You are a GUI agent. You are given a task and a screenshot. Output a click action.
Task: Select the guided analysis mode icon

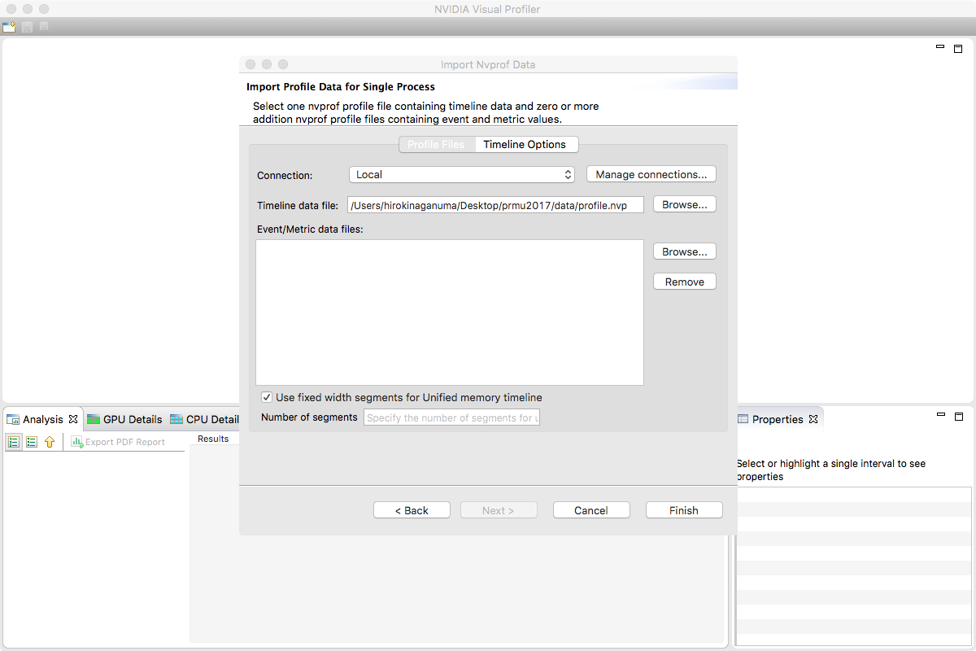(14, 442)
